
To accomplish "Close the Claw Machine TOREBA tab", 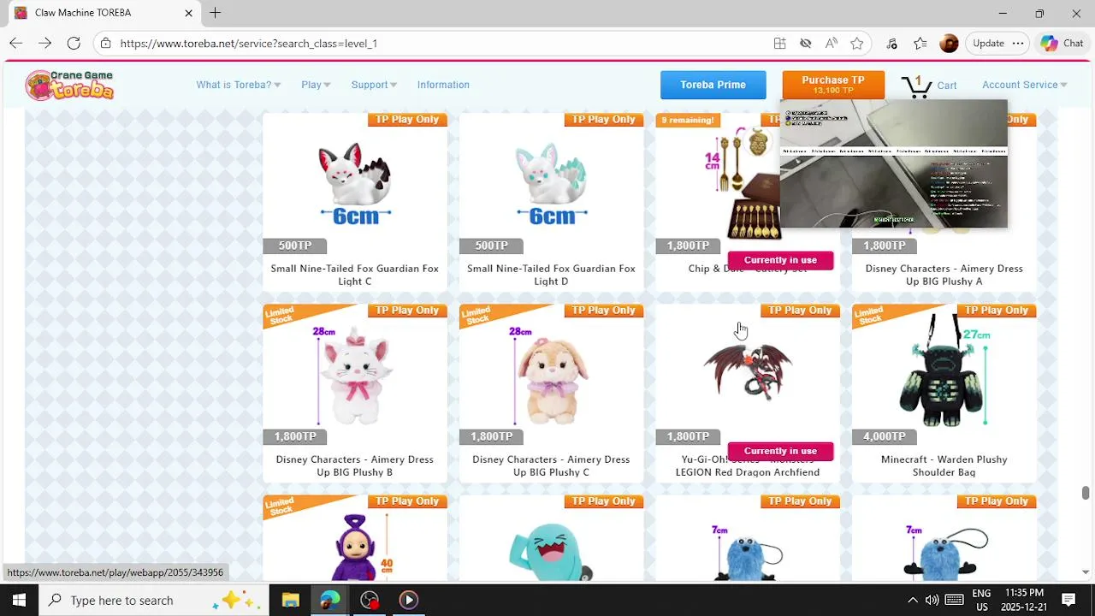I will tap(188, 13).
